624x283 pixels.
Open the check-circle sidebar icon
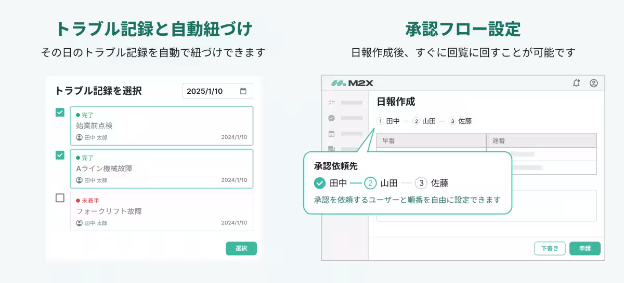click(x=331, y=118)
